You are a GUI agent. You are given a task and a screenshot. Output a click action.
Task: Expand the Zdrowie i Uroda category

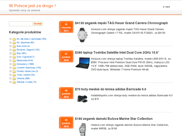point(11,82)
